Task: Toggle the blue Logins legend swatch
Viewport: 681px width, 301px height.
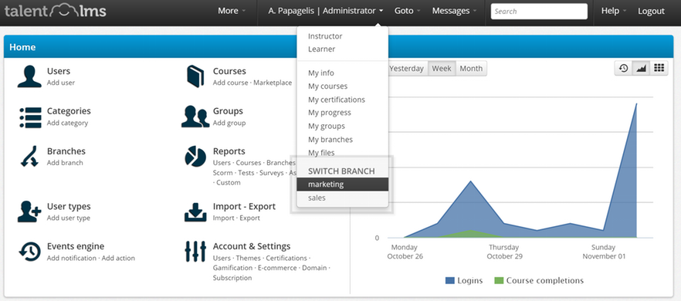Action: click(x=449, y=281)
